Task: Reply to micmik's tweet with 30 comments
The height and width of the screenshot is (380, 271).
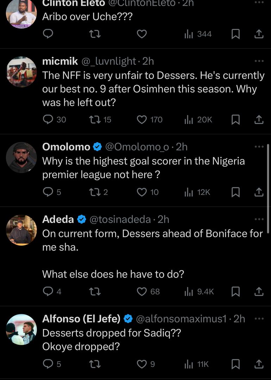Action: click(x=48, y=120)
